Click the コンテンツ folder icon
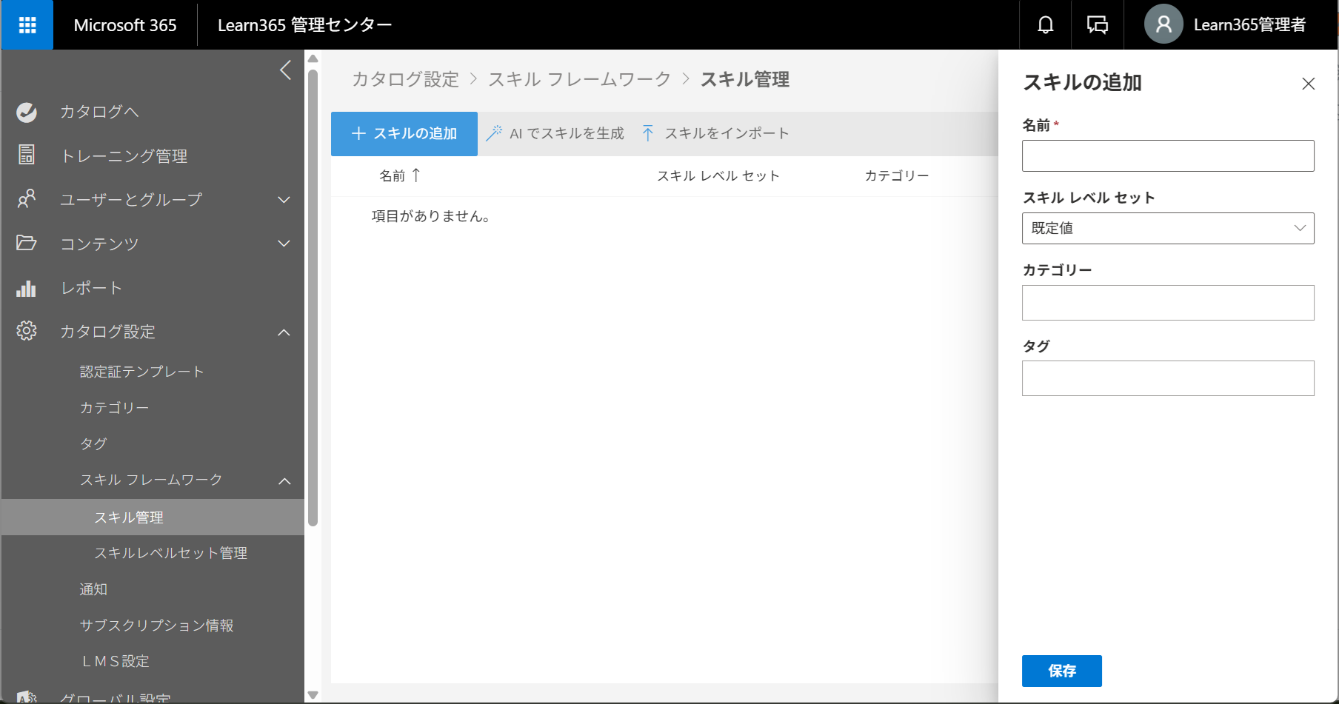The width and height of the screenshot is (1339, 704). pyautogui.click(x=27, y=243)
